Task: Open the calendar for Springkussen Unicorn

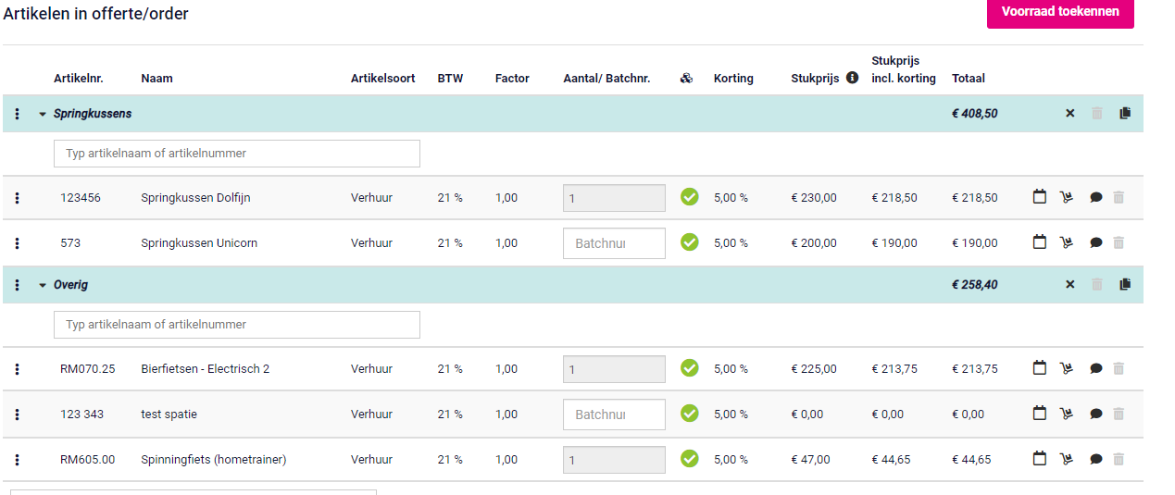Action: point(1040,242)
